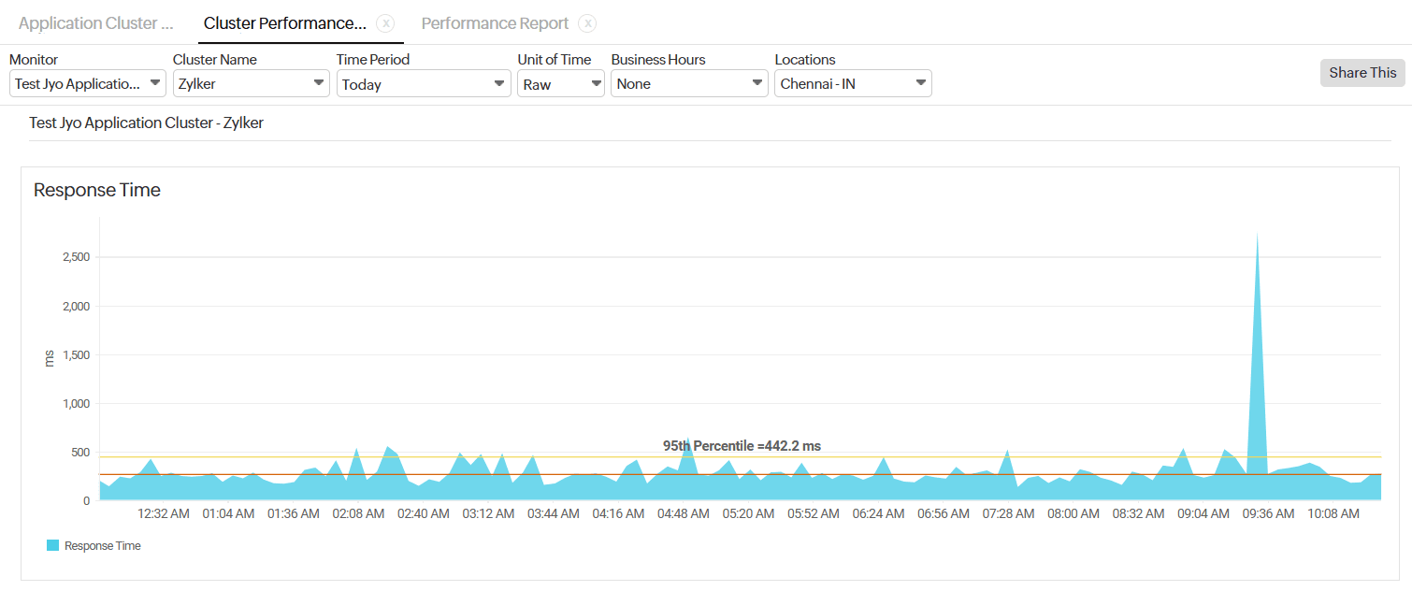Click the Response Time legend label

[x=103, y=546]
